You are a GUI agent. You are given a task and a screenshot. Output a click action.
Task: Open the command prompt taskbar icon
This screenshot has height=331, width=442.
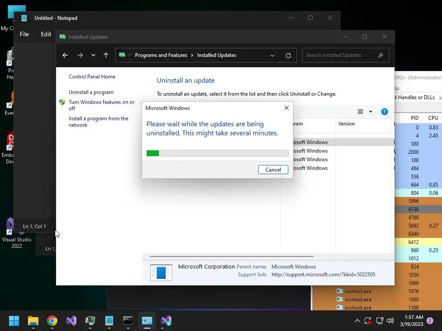pyautogui.click(x=128, y=321)
